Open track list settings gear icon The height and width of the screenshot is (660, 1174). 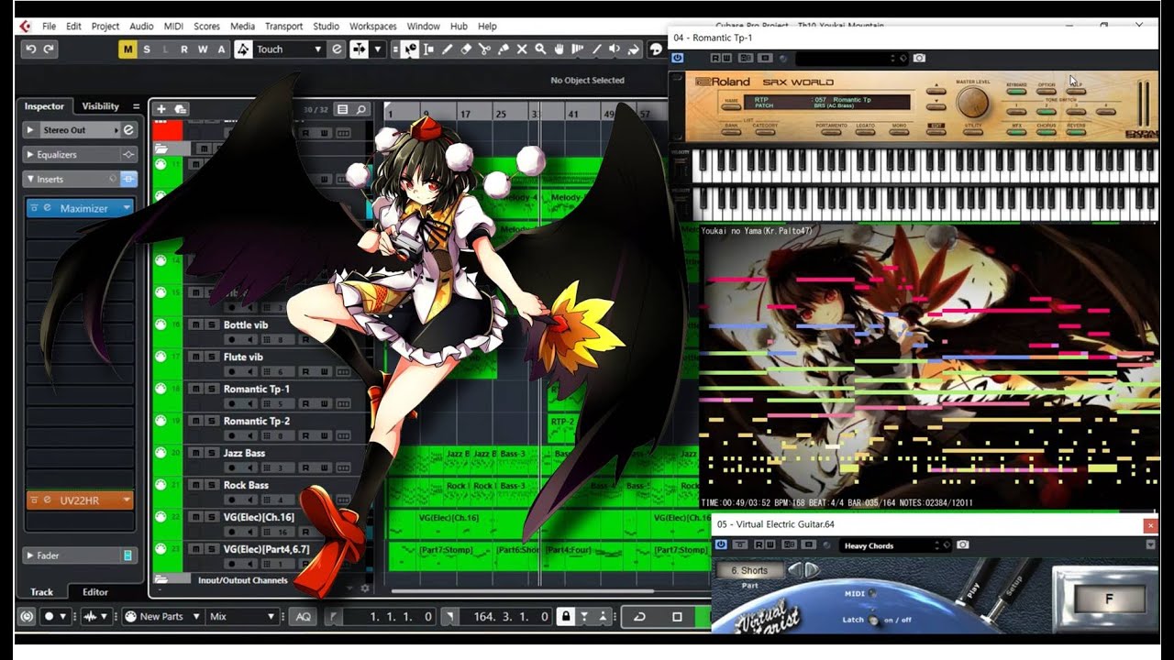coord(365,588)
